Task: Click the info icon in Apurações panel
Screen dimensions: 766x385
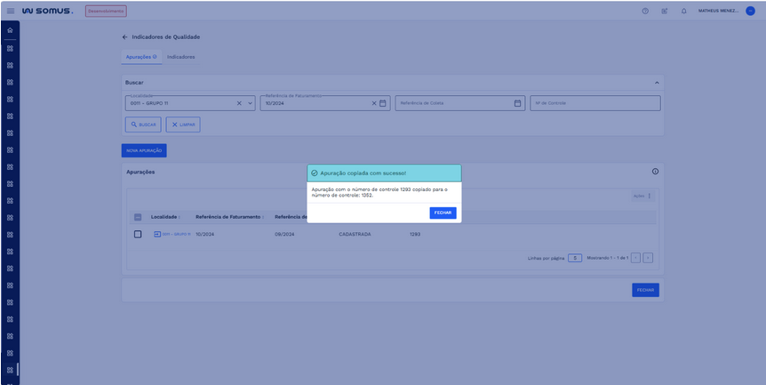Action: 655,172
